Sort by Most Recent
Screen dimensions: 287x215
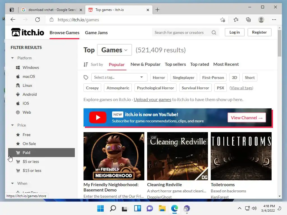pos(226,64)
